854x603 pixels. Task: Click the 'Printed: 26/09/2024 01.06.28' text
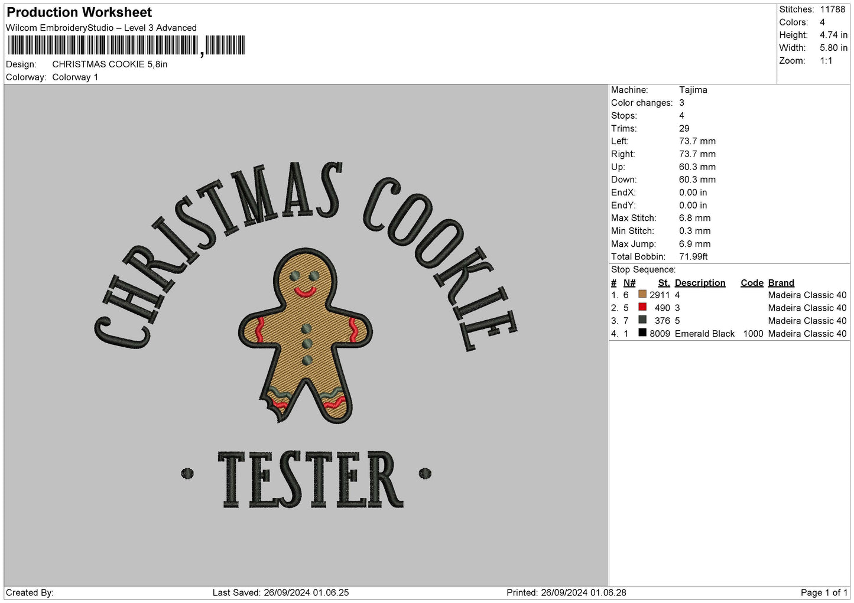pyautogui.click(x=566, y=592)
